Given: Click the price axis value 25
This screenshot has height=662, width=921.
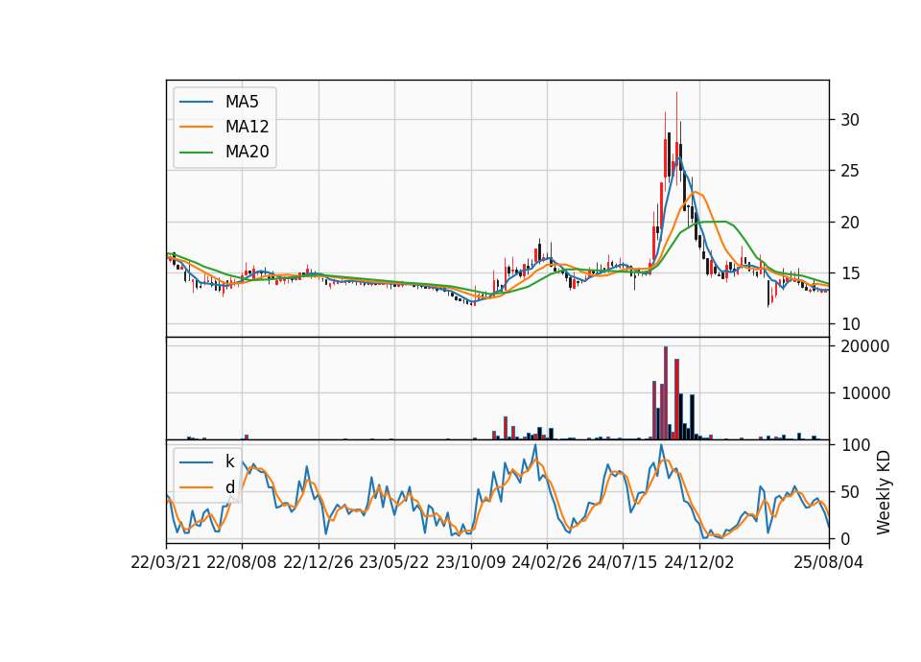Looking at the screenshot, I should [850, 171].
